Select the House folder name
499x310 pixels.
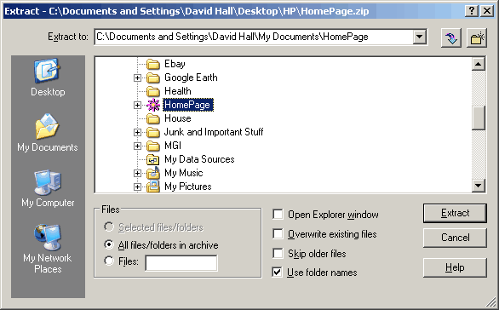tap(178, 118)
